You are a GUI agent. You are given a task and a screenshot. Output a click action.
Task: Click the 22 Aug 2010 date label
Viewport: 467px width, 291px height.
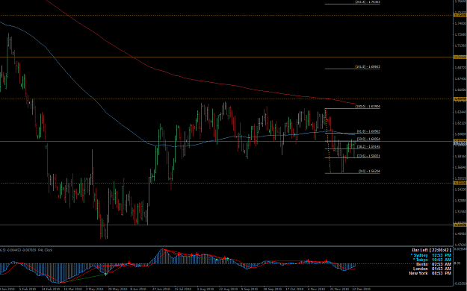(x=228, y=289)
